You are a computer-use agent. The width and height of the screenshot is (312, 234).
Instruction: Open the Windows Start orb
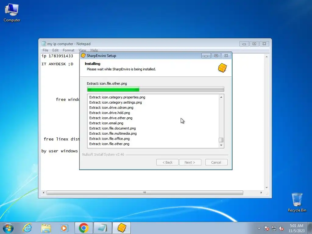tap(8, 228)
